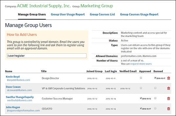Uncheck Approved for Swetha Thangellapally
176x116 pixels.
click(141, 98)
